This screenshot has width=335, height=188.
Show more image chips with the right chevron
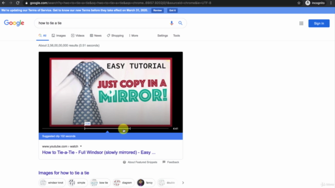(x=183, y=183)
